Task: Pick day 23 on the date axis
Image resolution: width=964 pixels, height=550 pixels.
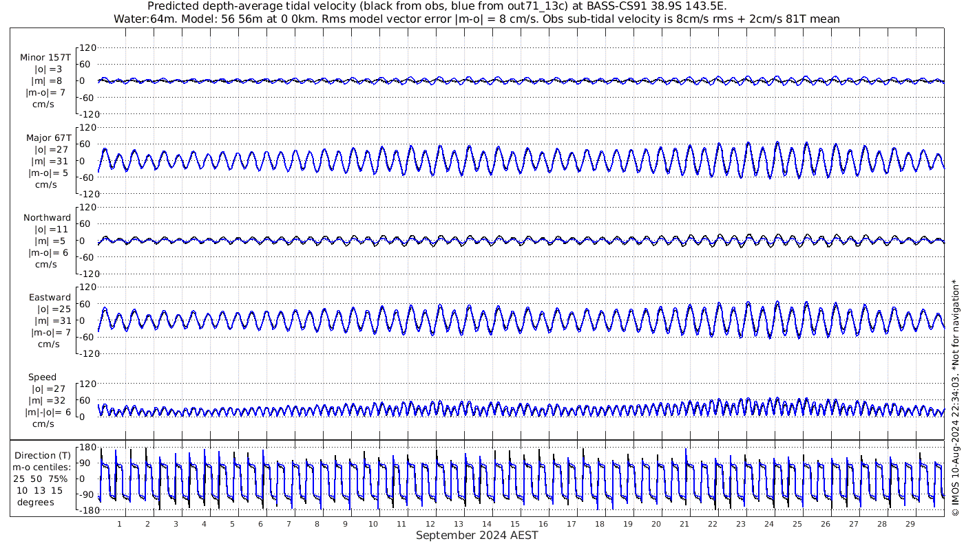Action: coord(740,524)
